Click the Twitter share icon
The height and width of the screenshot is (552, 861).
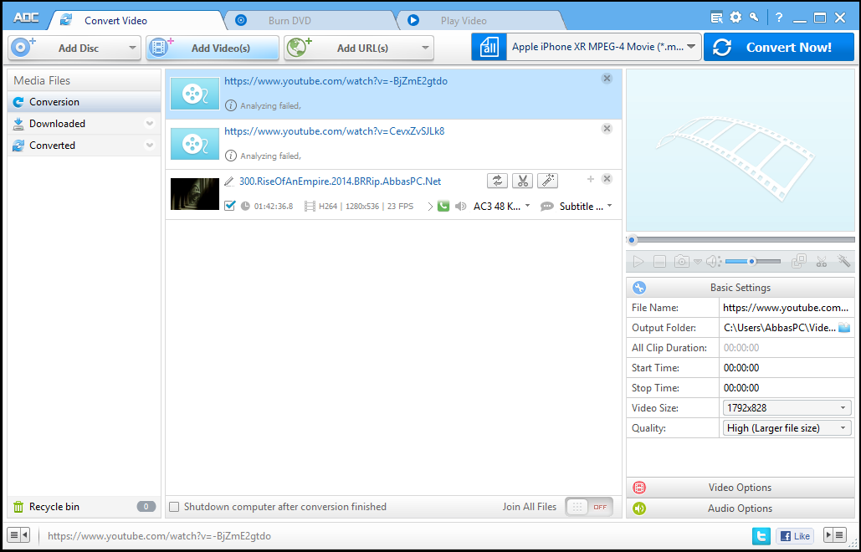coord(761,535)
